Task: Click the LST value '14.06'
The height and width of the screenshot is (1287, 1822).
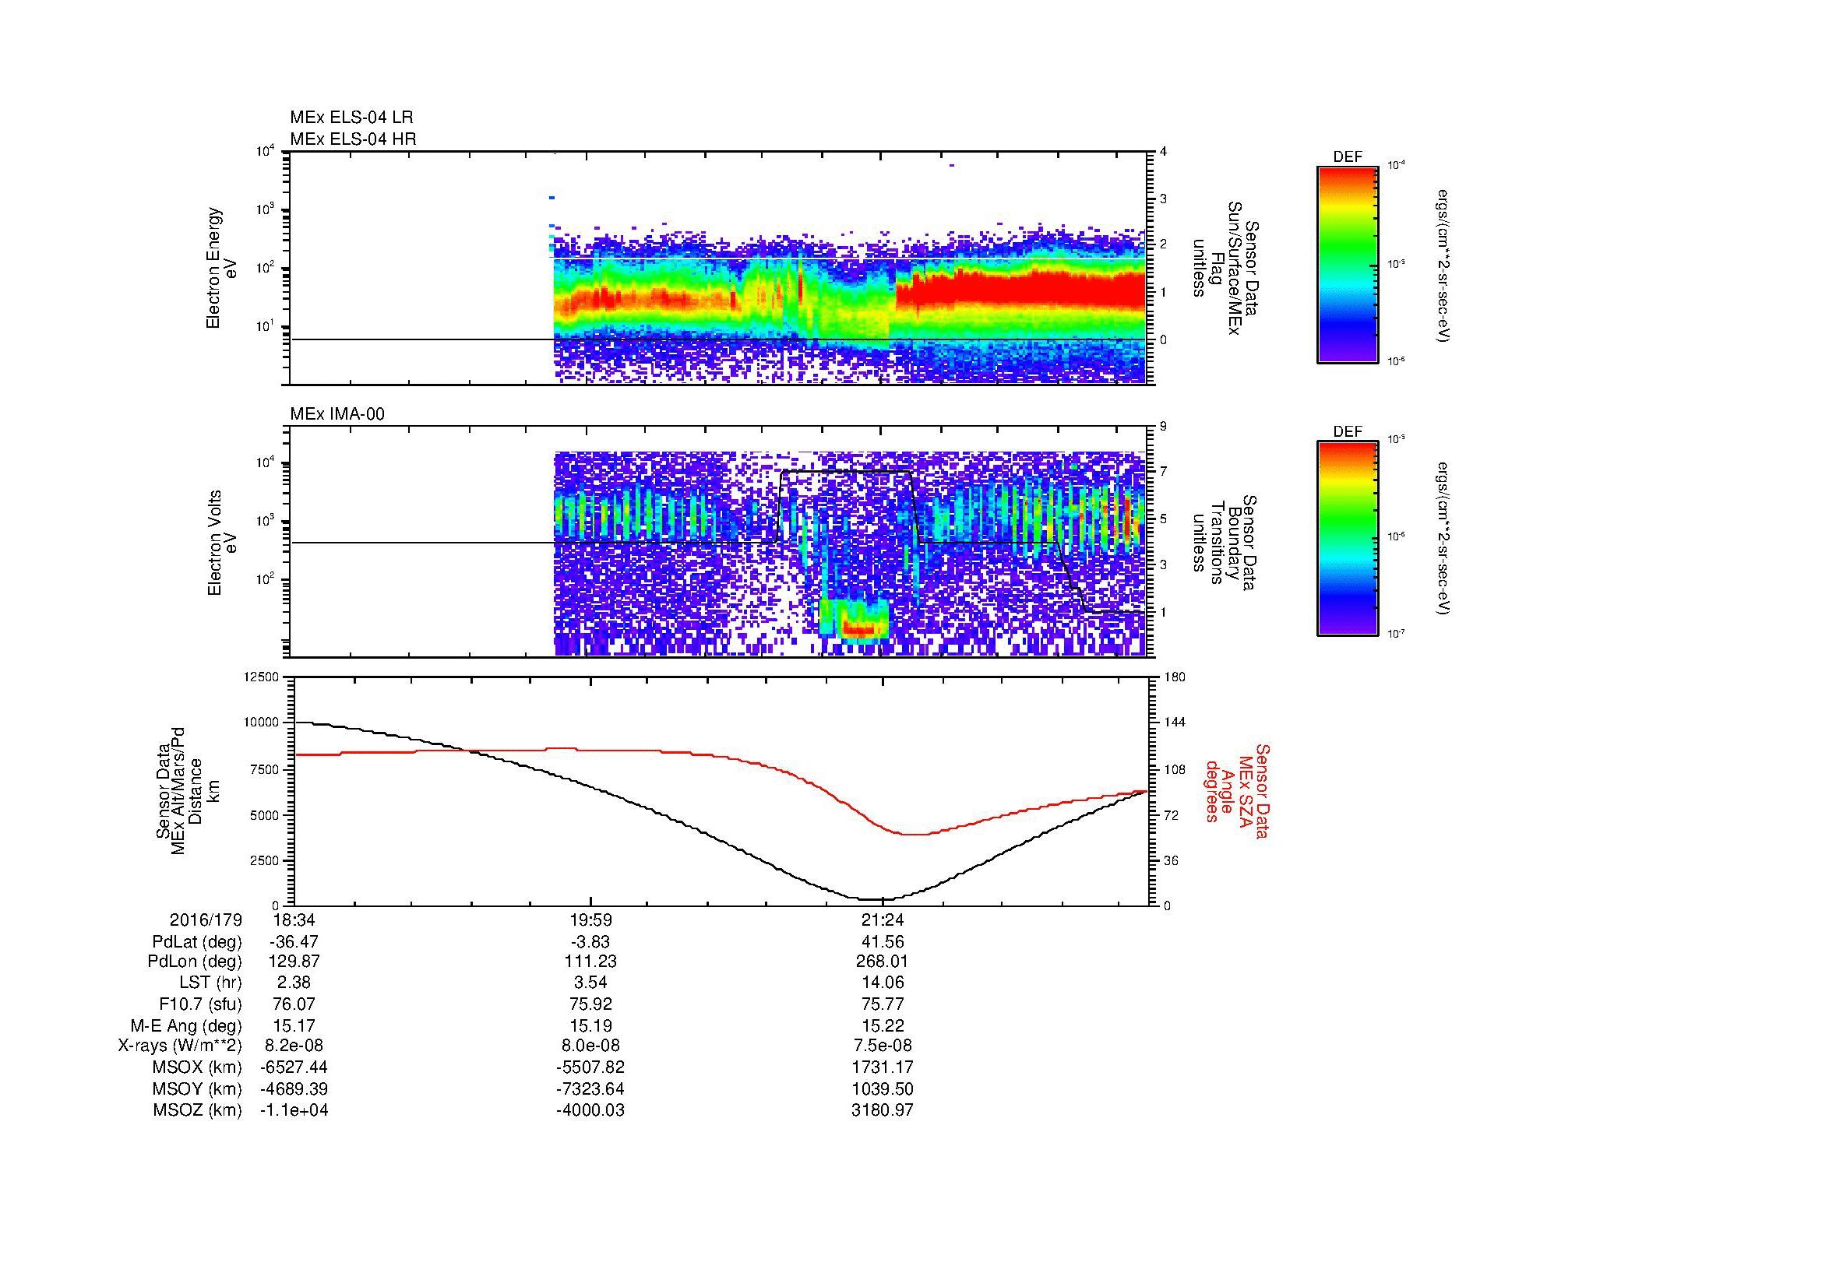Action: (x=883, y=983)
